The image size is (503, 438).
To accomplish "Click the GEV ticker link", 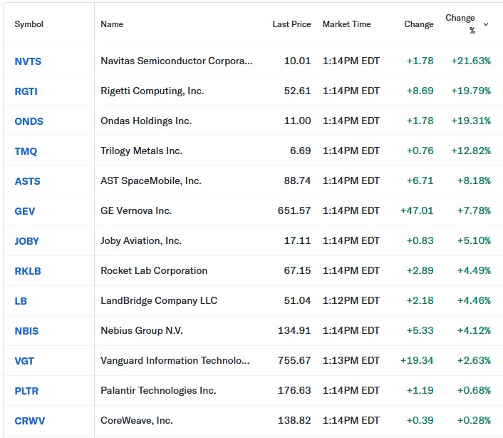I will 24,211.
